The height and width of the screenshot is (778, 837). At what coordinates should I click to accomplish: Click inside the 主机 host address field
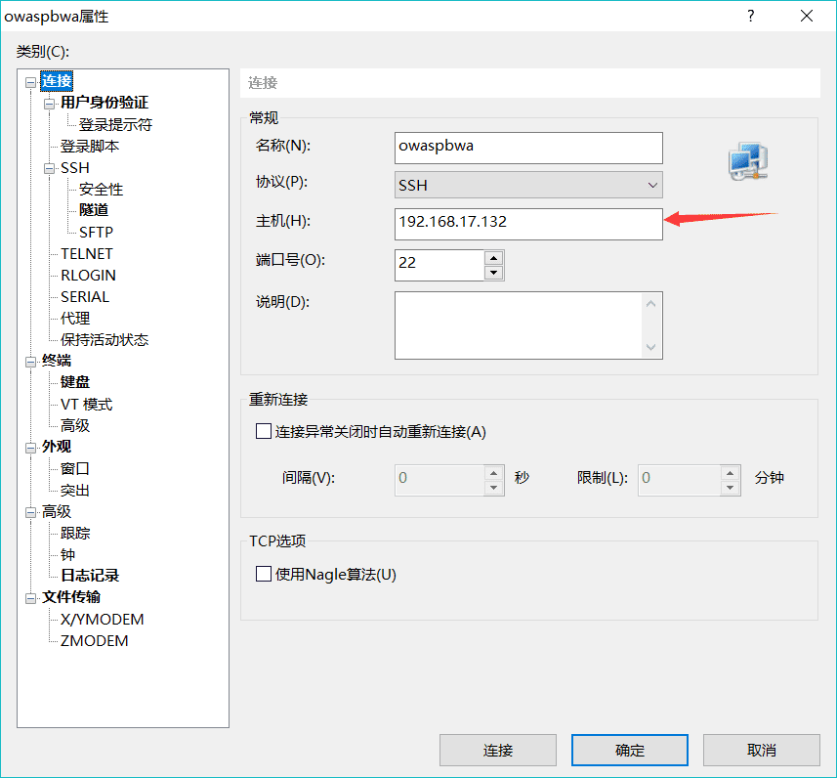click(527, 224)
